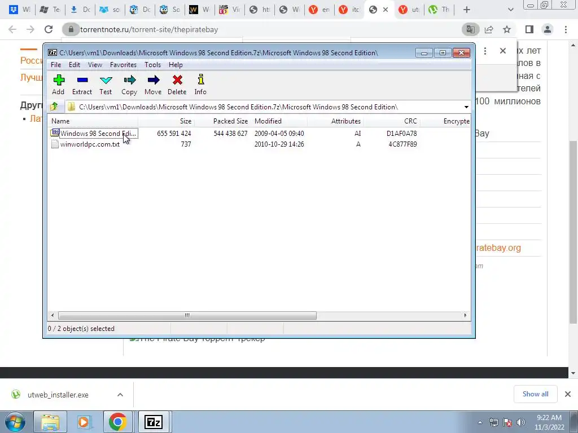Click the Chrome forward navigation arrow
578x433 pixels.
(x=30, y=29)
